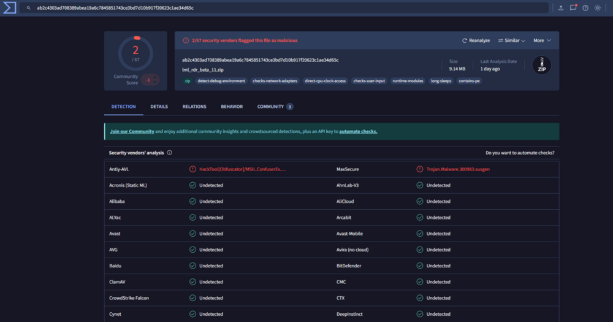The image size is (613, 322).
Task: Click the CTX undetected checkmark icon
Action: tap(419, 297)
